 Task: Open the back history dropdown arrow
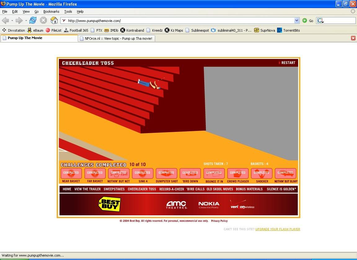tap(12, 21)
